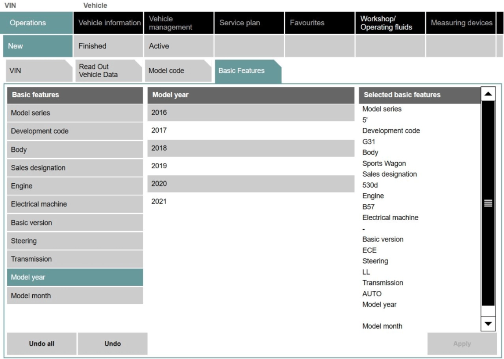Select the Finished operations sub-tab
The image size is (504, 359).
109,46
